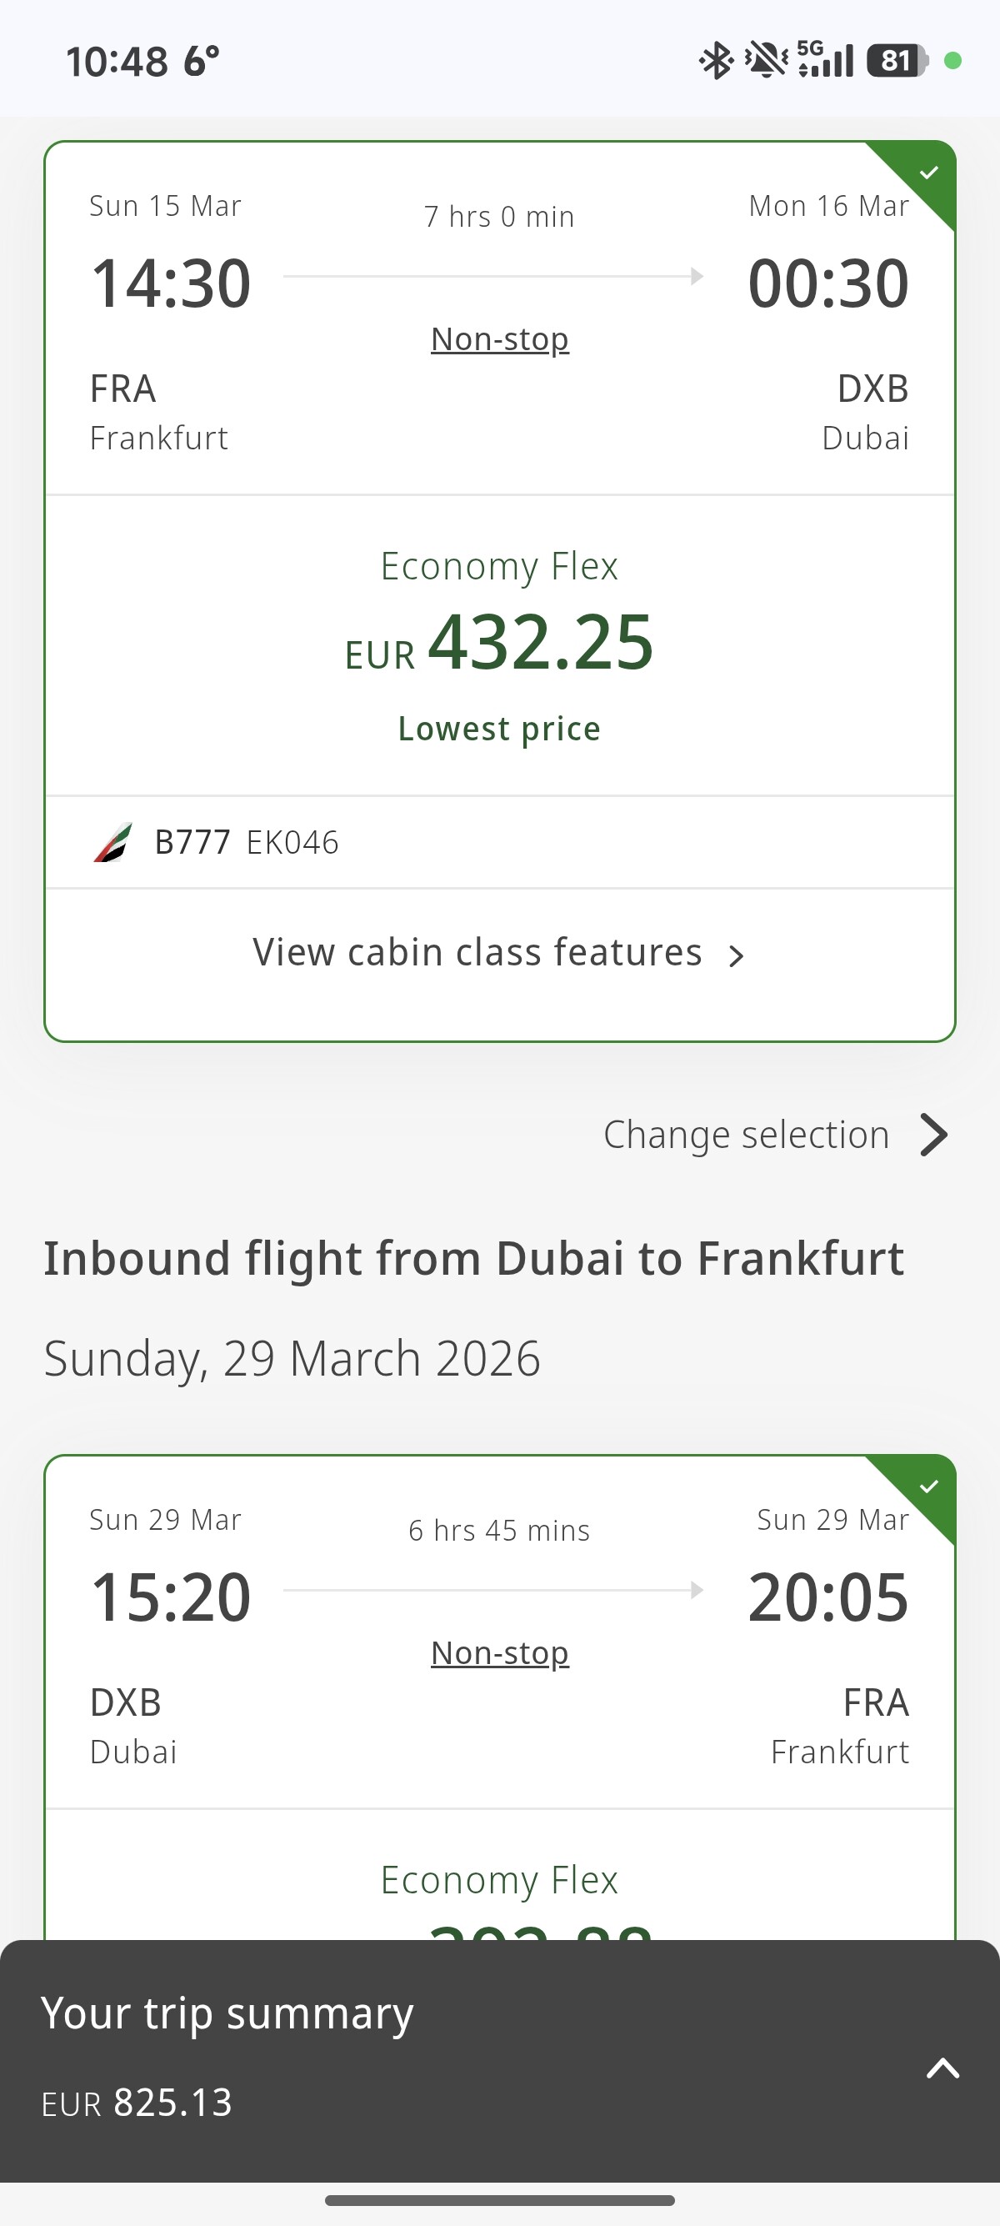This screenshot has width=1000, height=2226.
Task: Open inbound Non-stop flight details link
Action: [500, 1653]
